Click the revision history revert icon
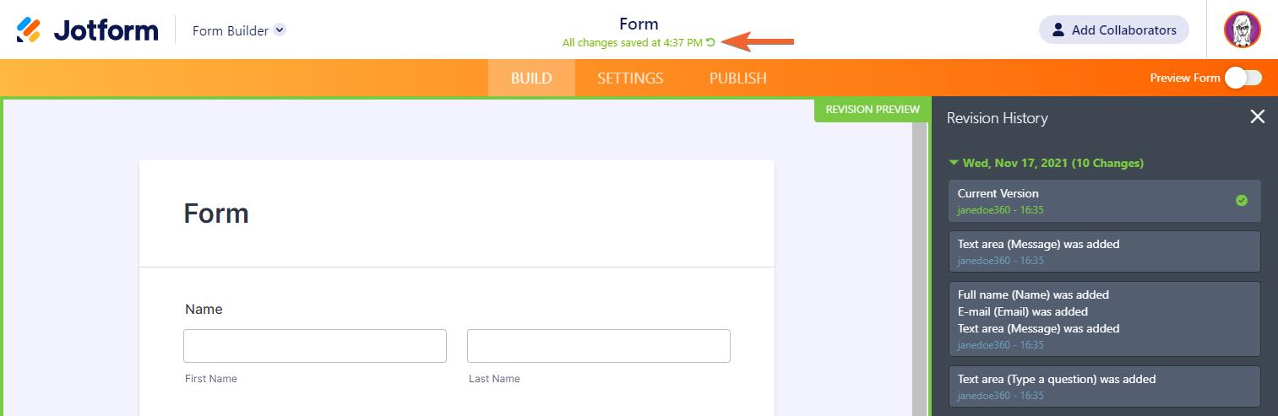Image resolution: width=1278 pixels, height=416 pixels. tap(711, 42)
